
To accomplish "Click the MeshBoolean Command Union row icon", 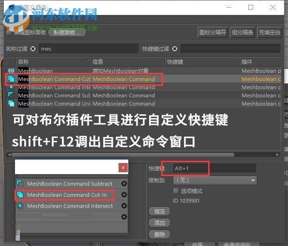I will 11,104.
